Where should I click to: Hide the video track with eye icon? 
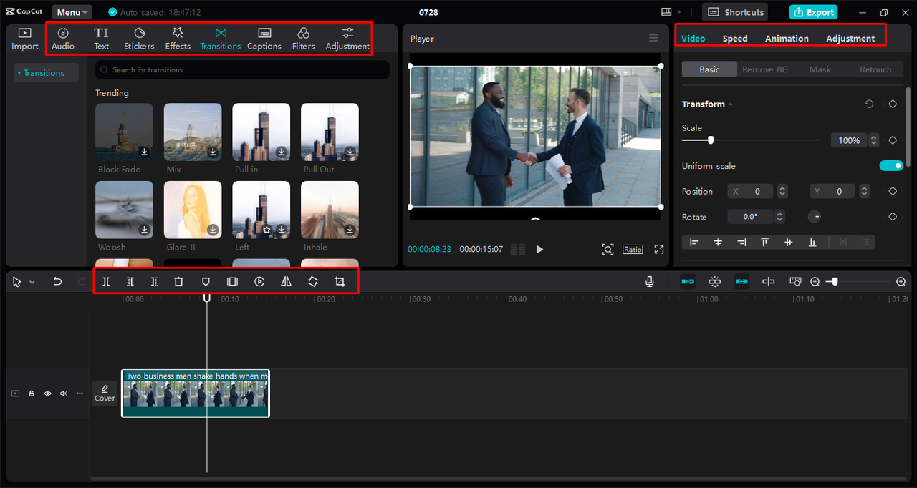[48, 394]
